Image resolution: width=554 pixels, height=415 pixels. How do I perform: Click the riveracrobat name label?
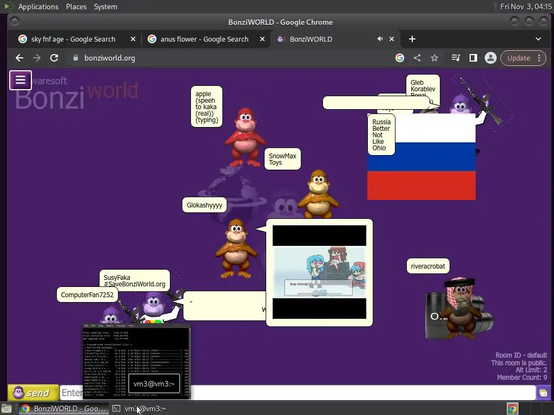(428, 266)
